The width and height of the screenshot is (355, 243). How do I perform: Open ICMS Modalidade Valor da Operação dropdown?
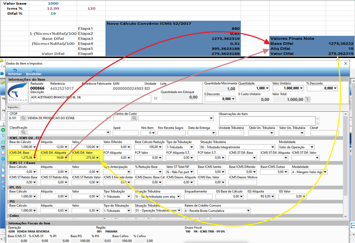(x=312, y=147)
